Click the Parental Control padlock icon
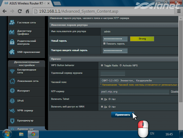 (12, 42)
